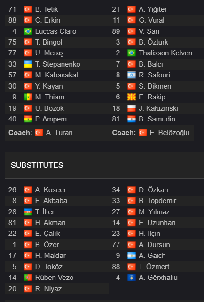
Task: Click the Kosovo flag next to A. Gërxhaliu
Action: pyautogui.click(x=132, y=278)
